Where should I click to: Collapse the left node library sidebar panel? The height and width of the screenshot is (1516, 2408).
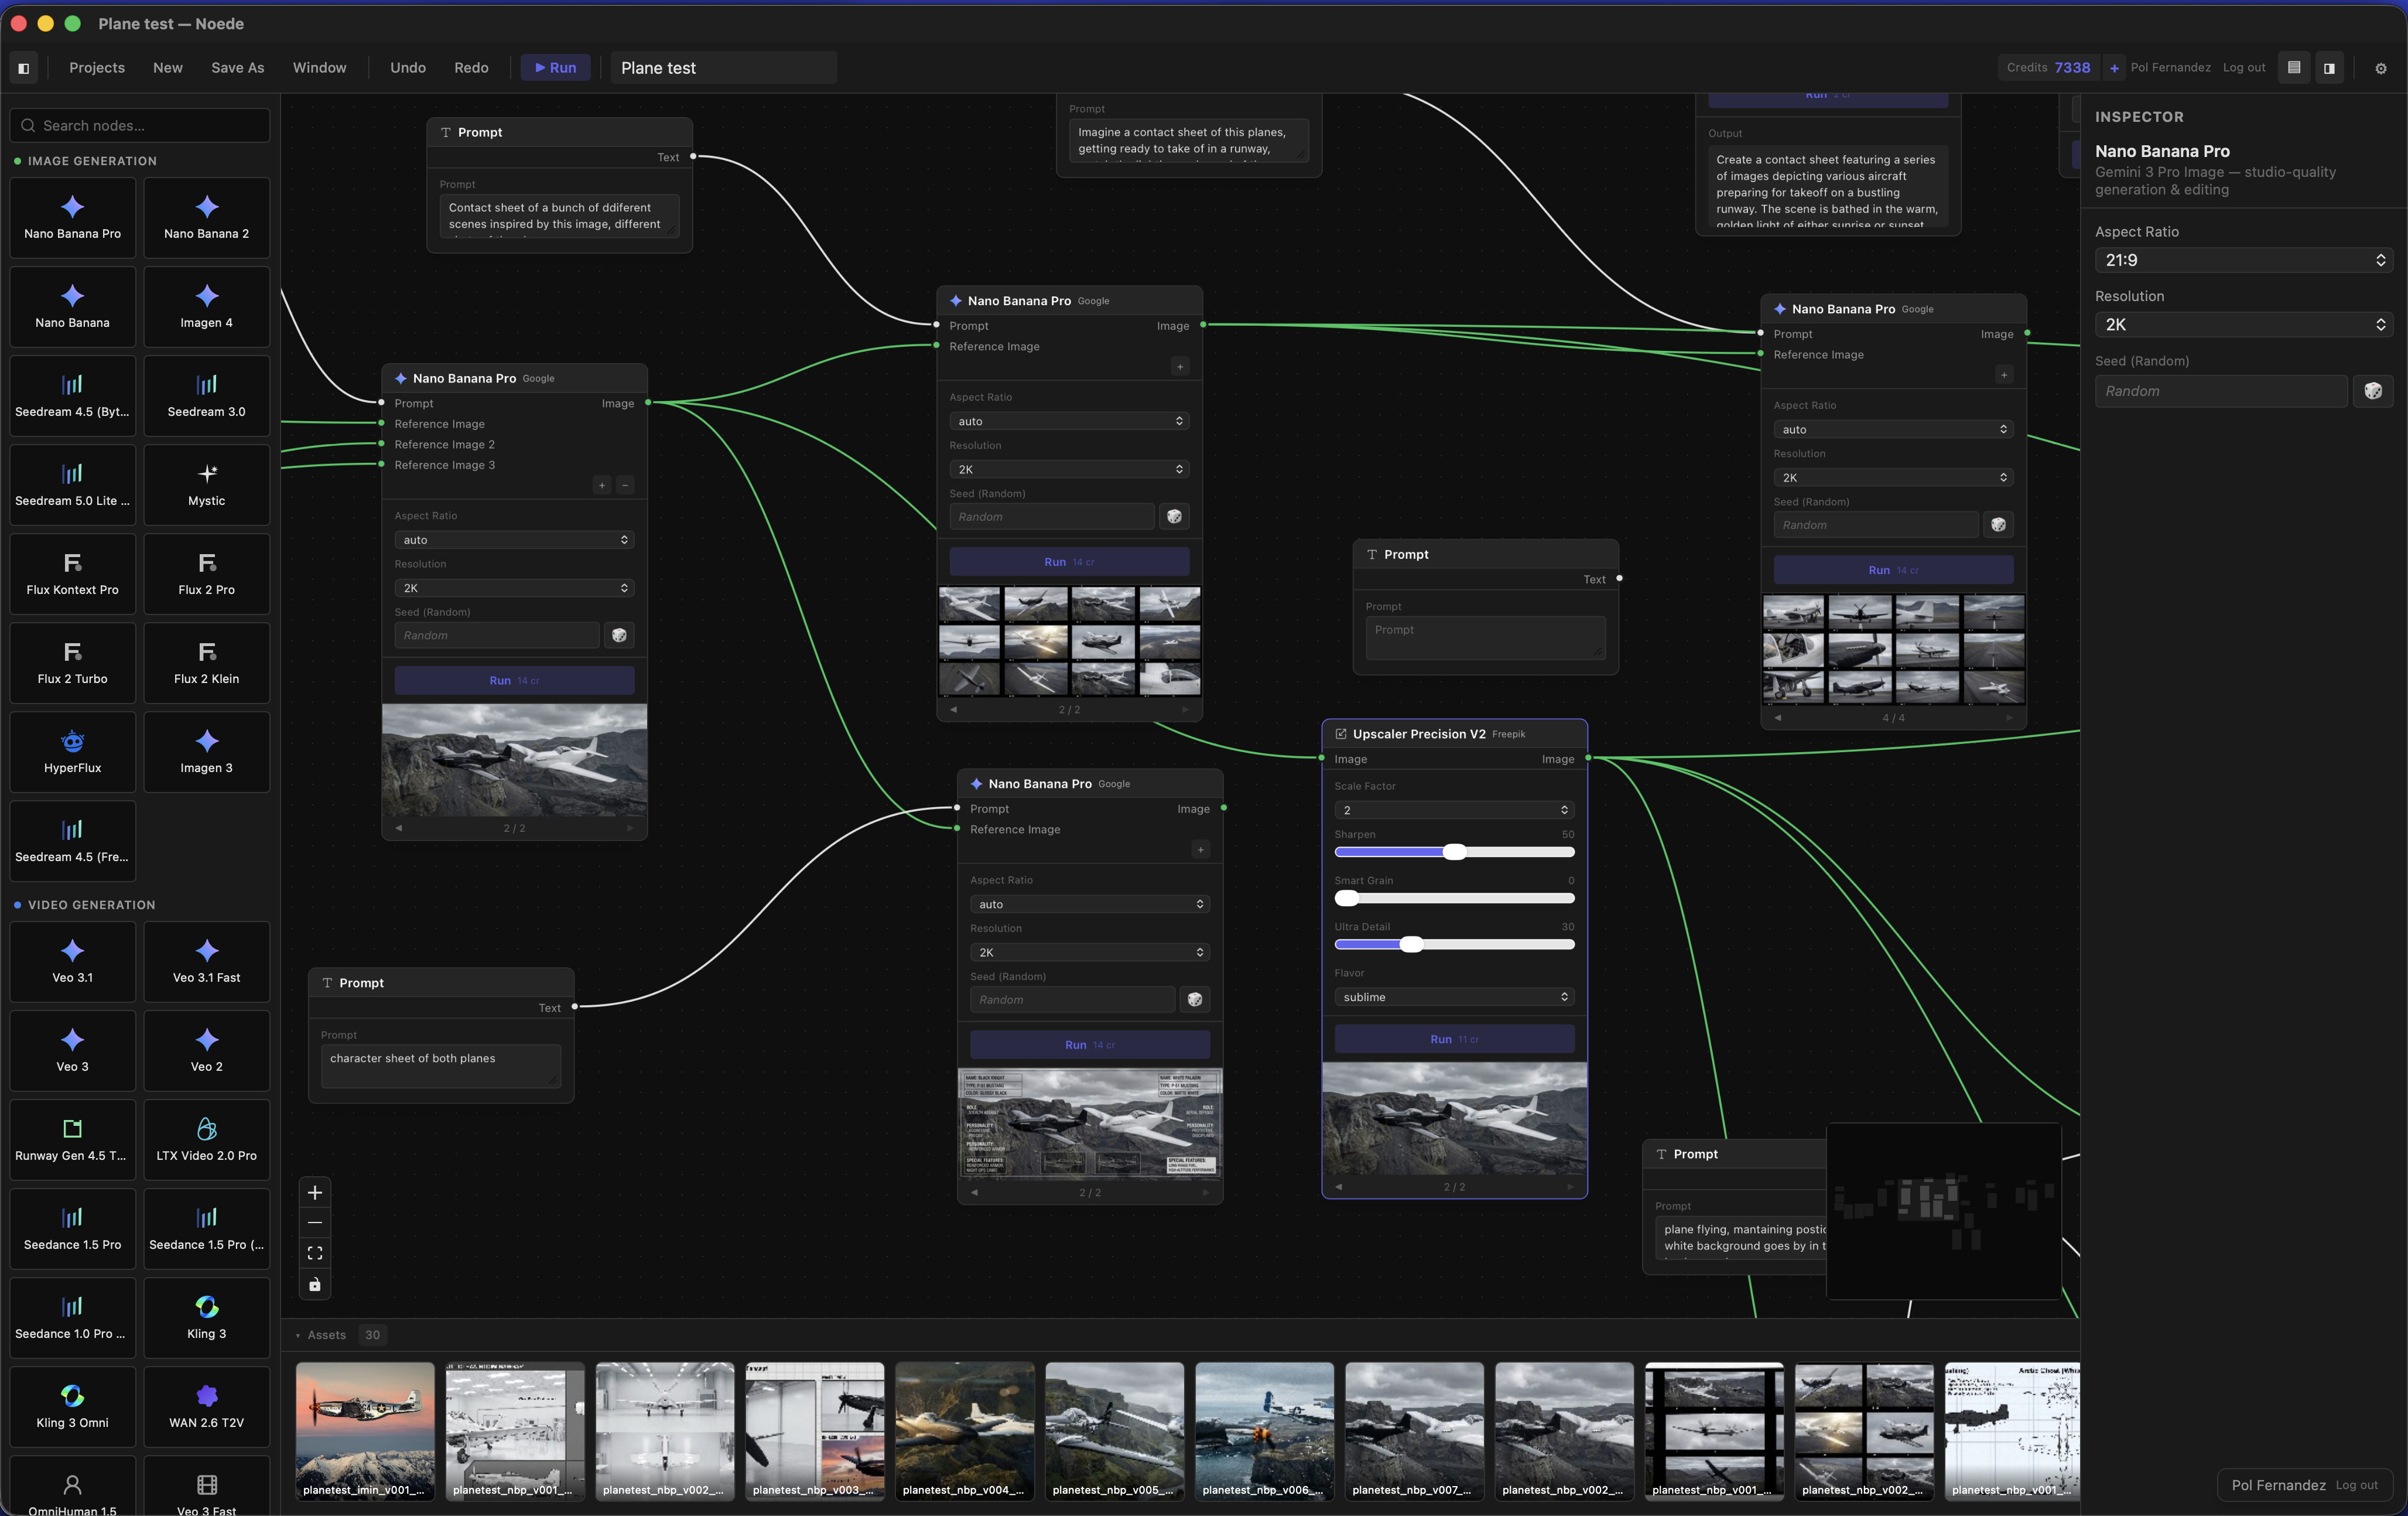tap(23, 67)
